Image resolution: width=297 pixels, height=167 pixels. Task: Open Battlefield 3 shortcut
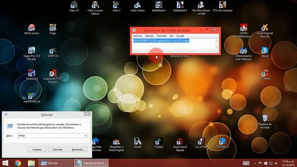(x=159, y=6)
